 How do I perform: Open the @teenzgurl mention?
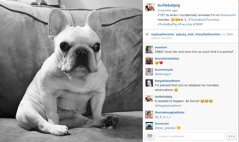click(x=163, y=74)
